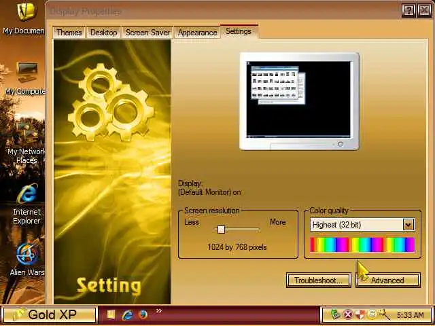Click the green network tray icon

[x=335, y=314]
